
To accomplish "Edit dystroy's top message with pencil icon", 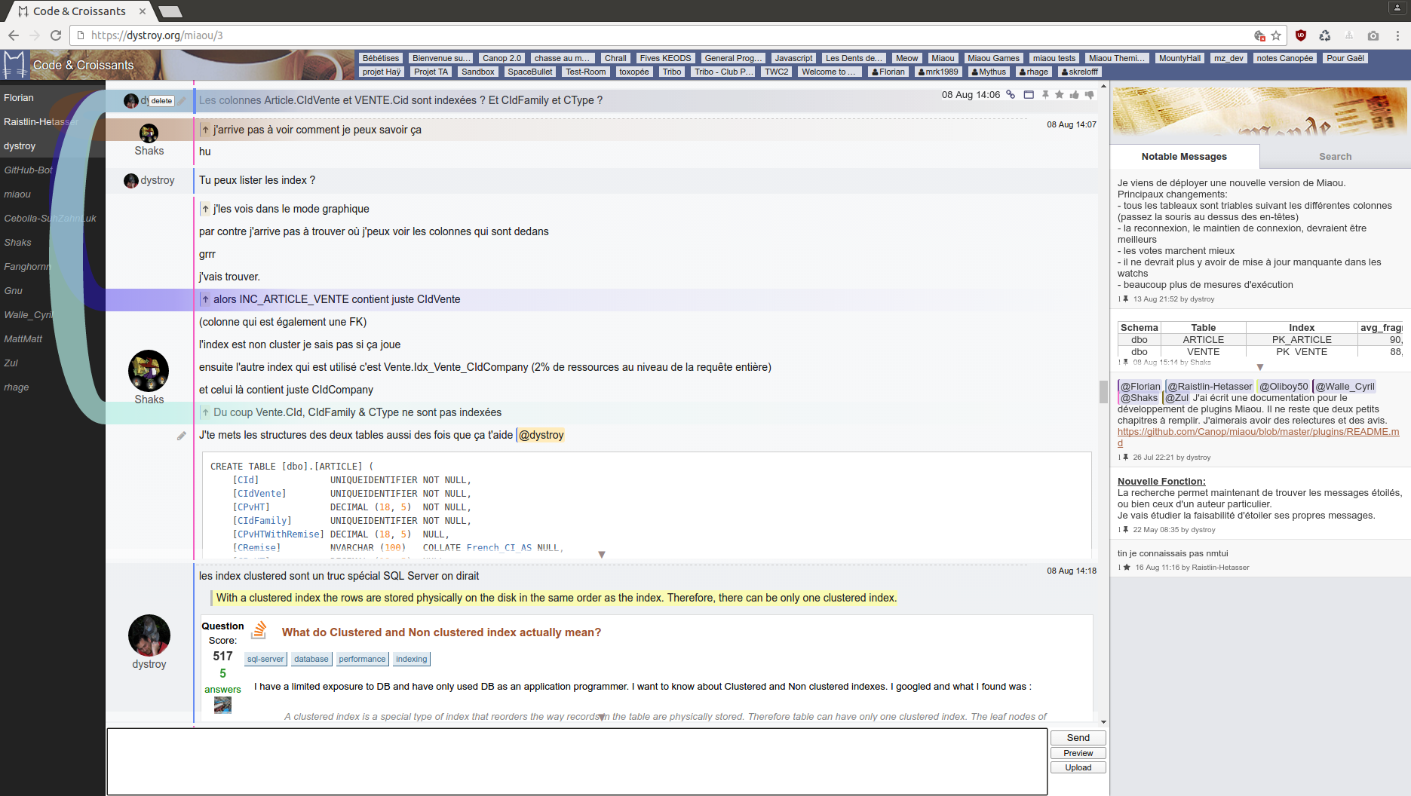I will click(182, 101).
